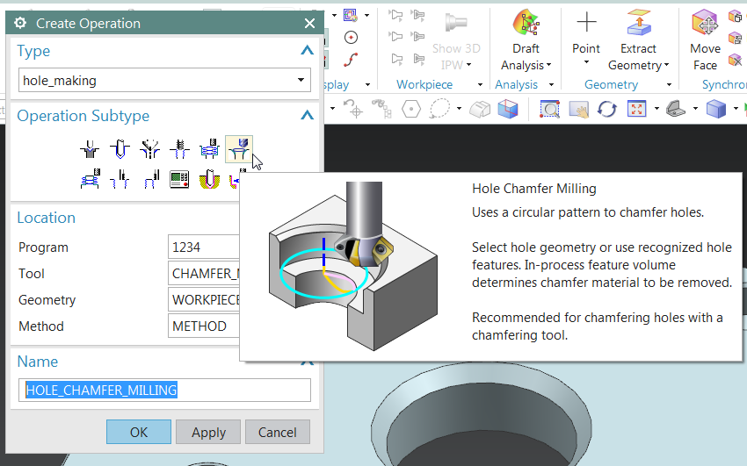Image resolution: width=747 pixels, height=466 pixels.
Task: Click the Apply button
Action: pyautogui.click(x=208, y=432)
